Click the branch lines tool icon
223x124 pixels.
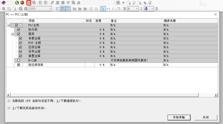coord(119,9)
